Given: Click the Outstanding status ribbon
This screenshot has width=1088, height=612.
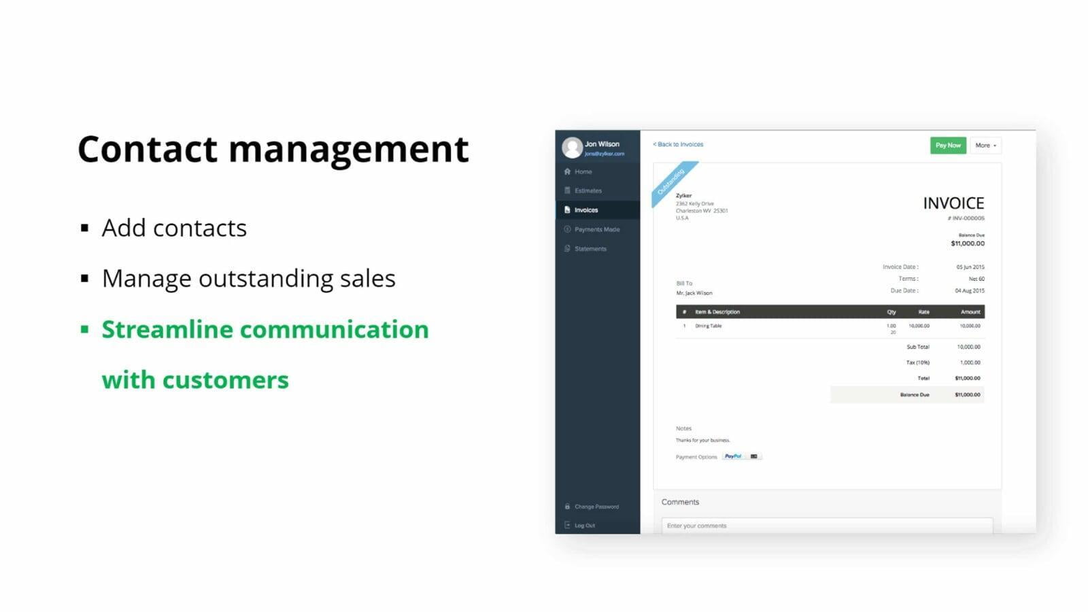Looking at the screenshot, I should coord(673,183).
